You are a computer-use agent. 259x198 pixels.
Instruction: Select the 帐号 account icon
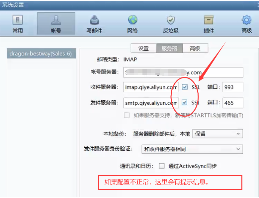[x=56, y=21]
